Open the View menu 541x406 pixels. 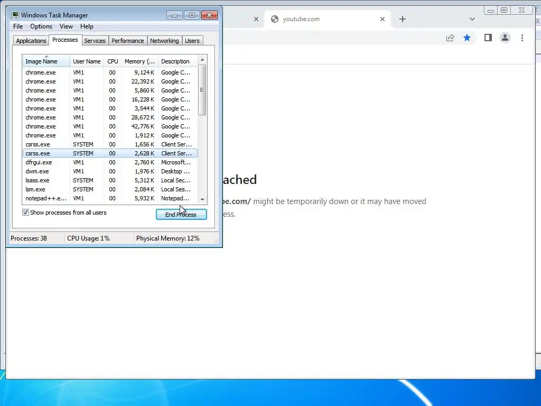click(66, 26)
